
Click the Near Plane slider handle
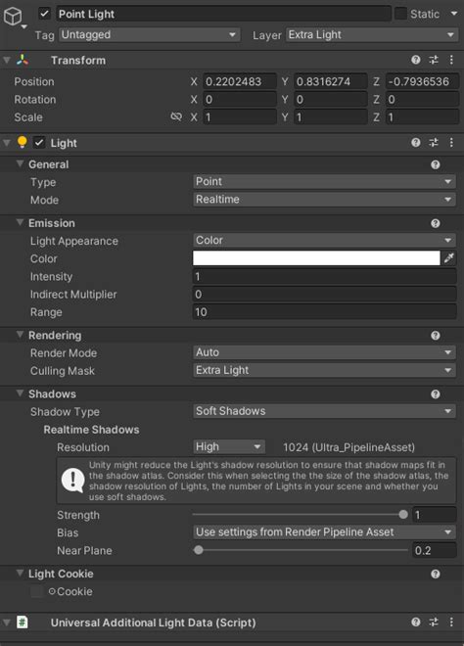click(198, 550)
